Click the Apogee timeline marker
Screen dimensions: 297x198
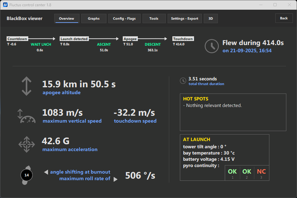pos(130,39)
